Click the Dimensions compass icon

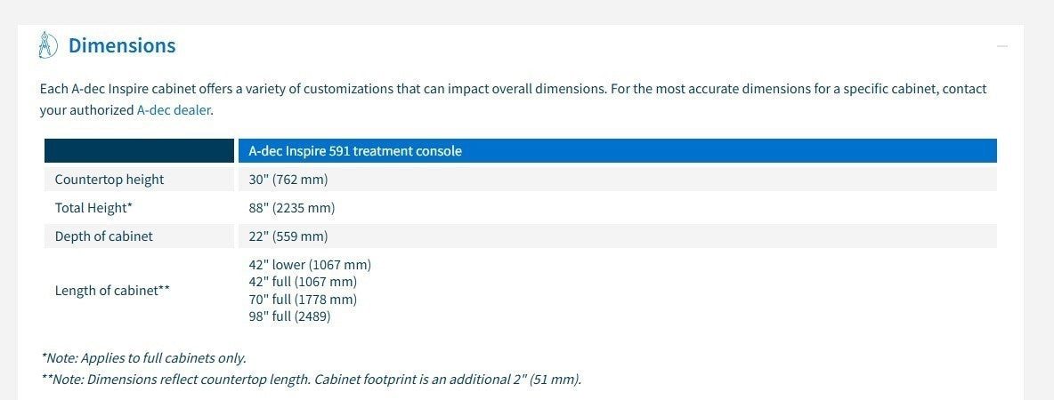pos(48,44)
